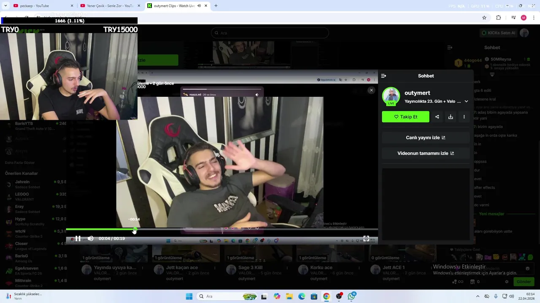Image resolution: width=540 pixels, height=303 pixels.
Task: Enter fullscreen on the clip player
Action: click(366, 239)
